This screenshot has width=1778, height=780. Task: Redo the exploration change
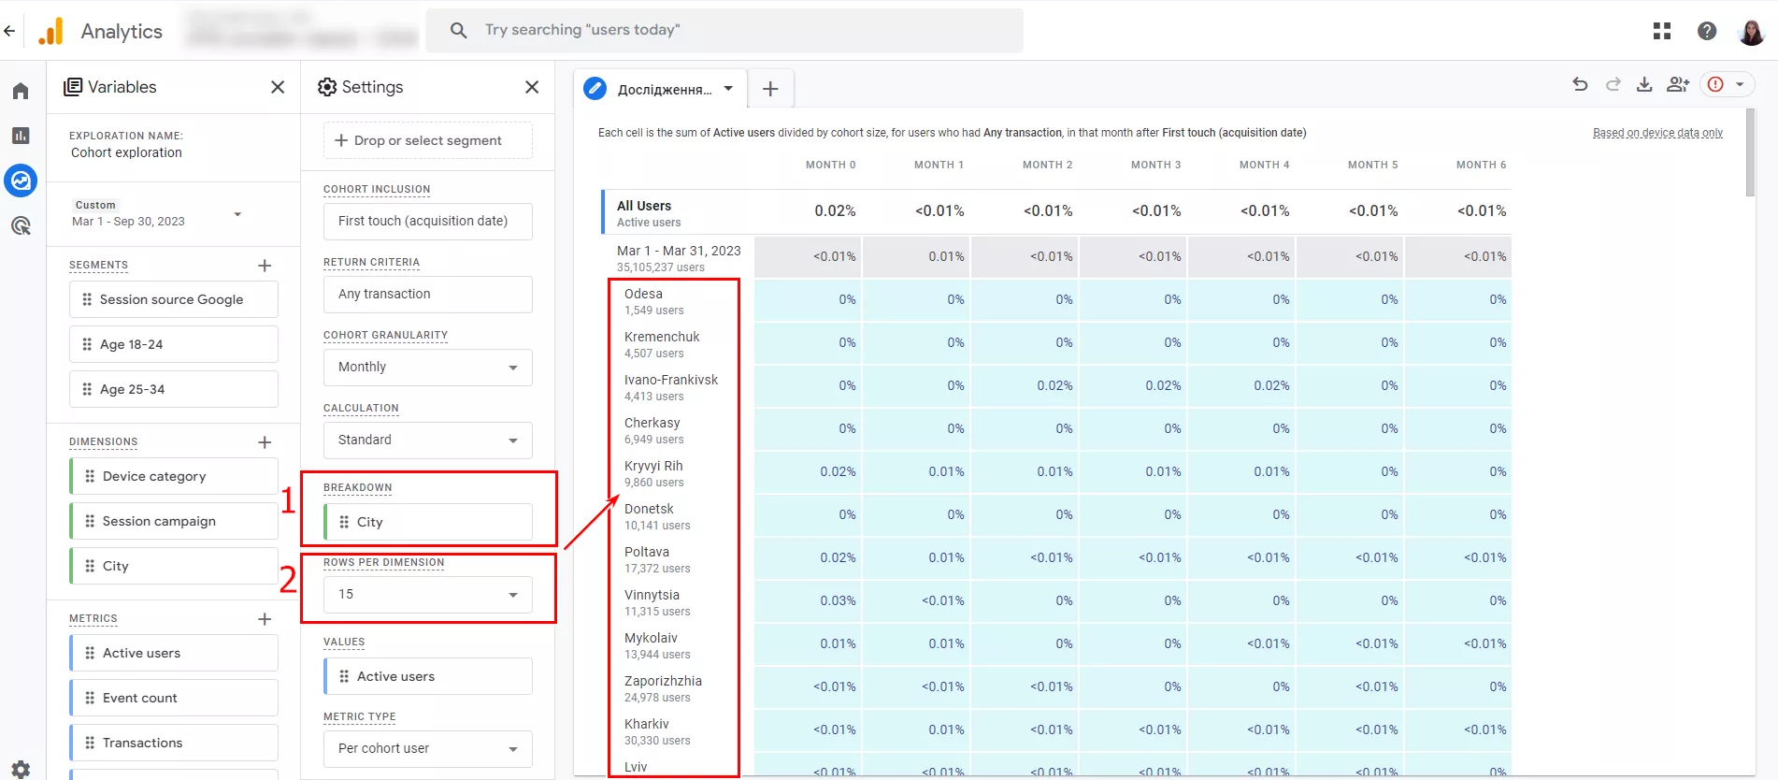[1613, 84]
